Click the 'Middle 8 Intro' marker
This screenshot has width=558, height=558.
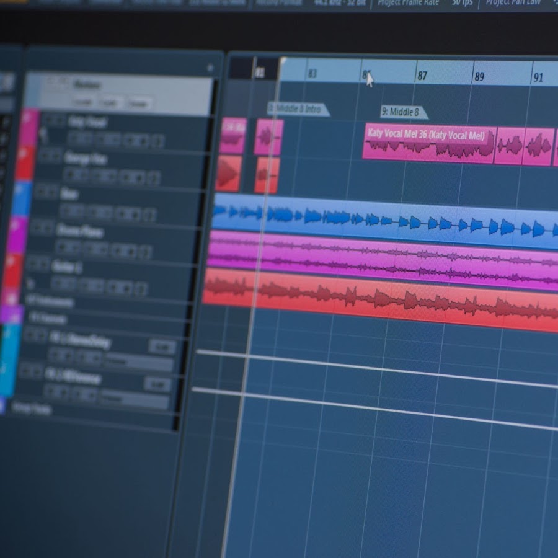point(298,108)
